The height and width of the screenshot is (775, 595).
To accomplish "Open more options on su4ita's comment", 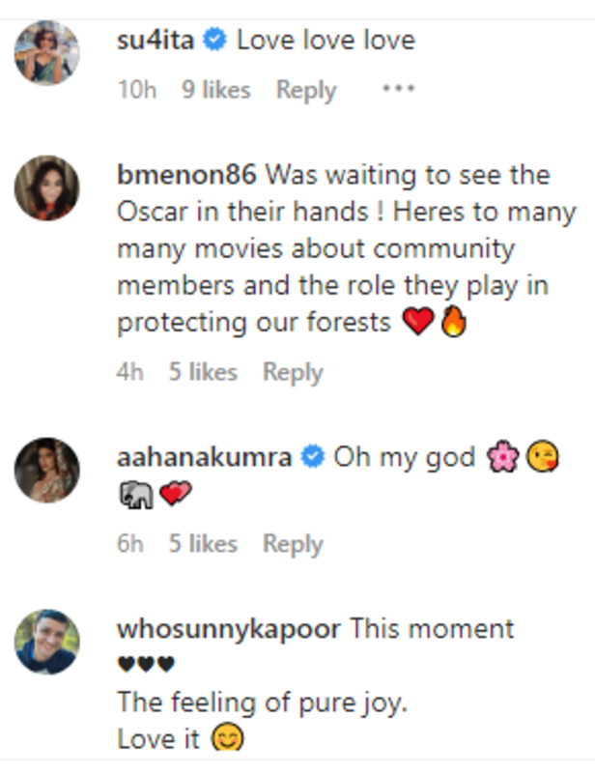I will click(398, 90).
